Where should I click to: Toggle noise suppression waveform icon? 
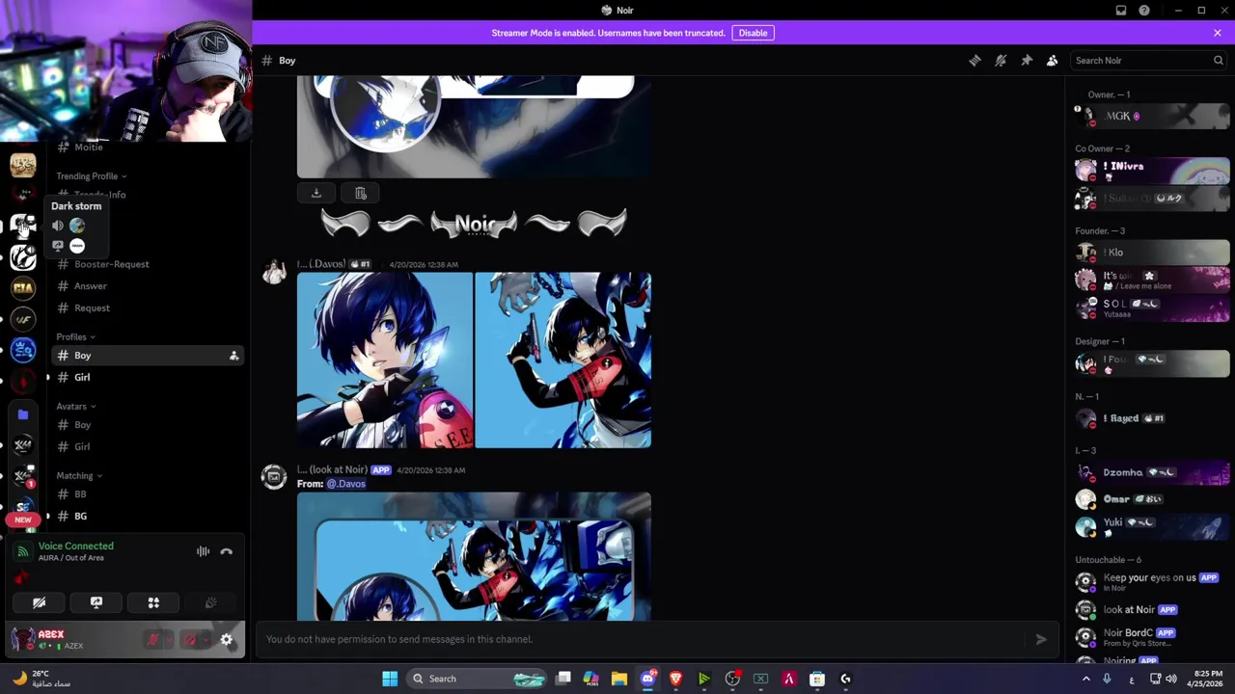point(203,552)
